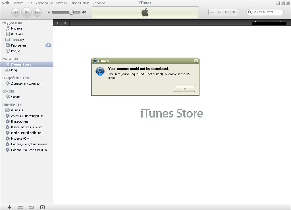This screenshot has height=210, width=291.
Task: Open Классическая музыка smart playlist
Action: (x=26, y=127)
